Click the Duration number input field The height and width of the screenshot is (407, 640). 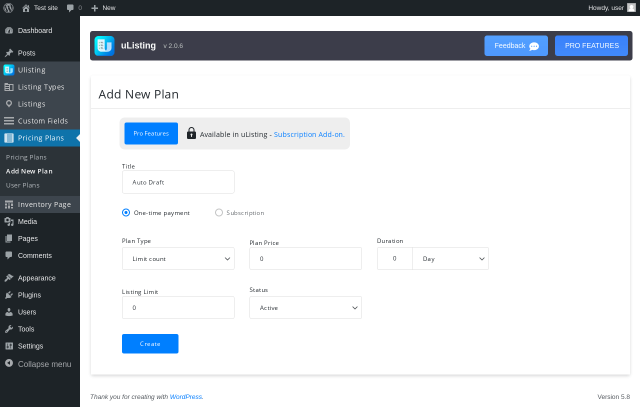(395, 258)
